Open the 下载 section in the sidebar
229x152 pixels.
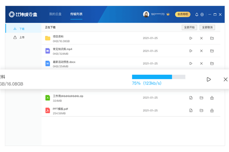[x=23, y=29]
